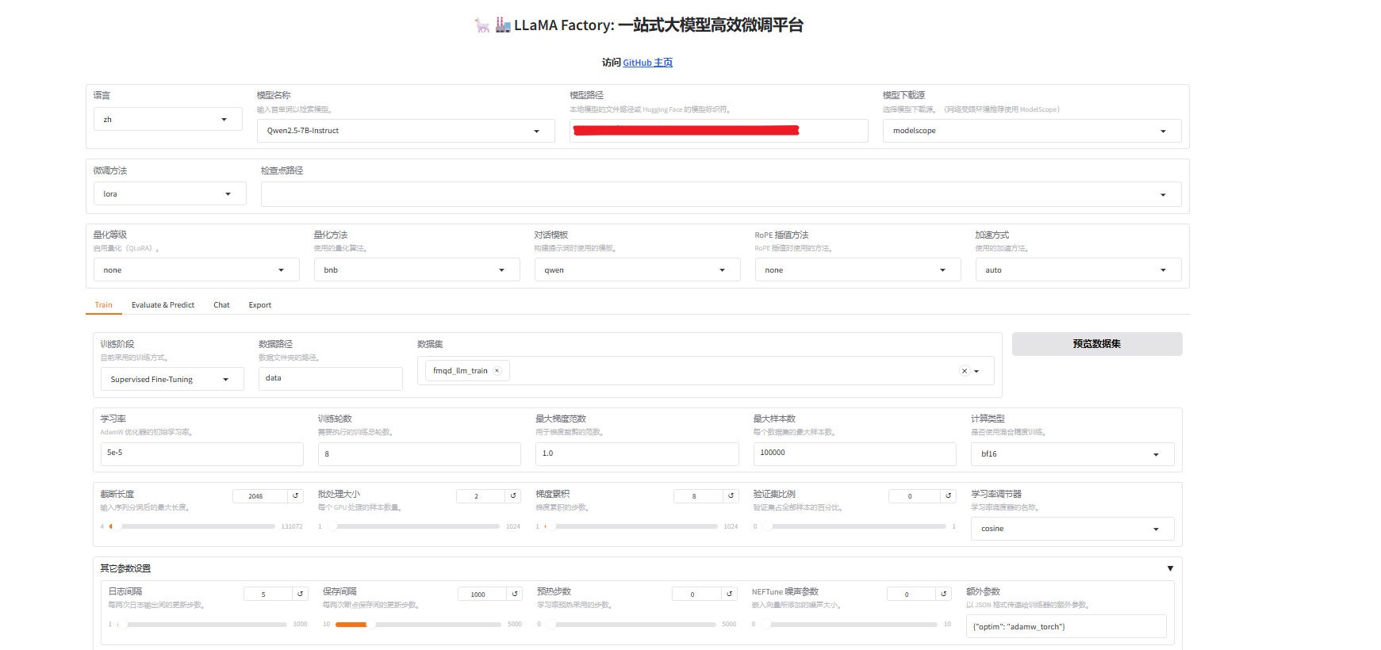
Task: Adjust the 验证集比例 slider
Action: [x=854, y=526]
